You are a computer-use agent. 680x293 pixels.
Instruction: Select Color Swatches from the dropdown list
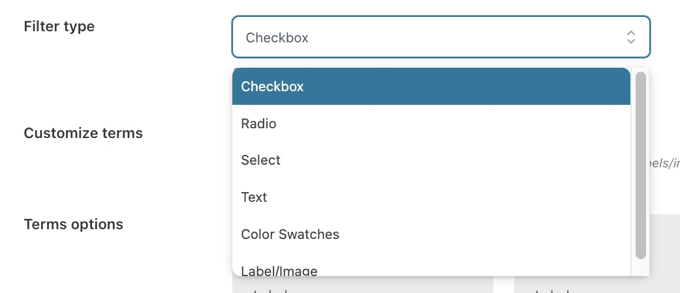pos(290,234)
